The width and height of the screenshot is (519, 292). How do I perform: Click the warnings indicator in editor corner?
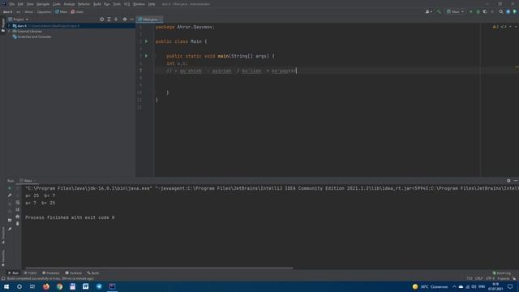click(x=495, y=27)
